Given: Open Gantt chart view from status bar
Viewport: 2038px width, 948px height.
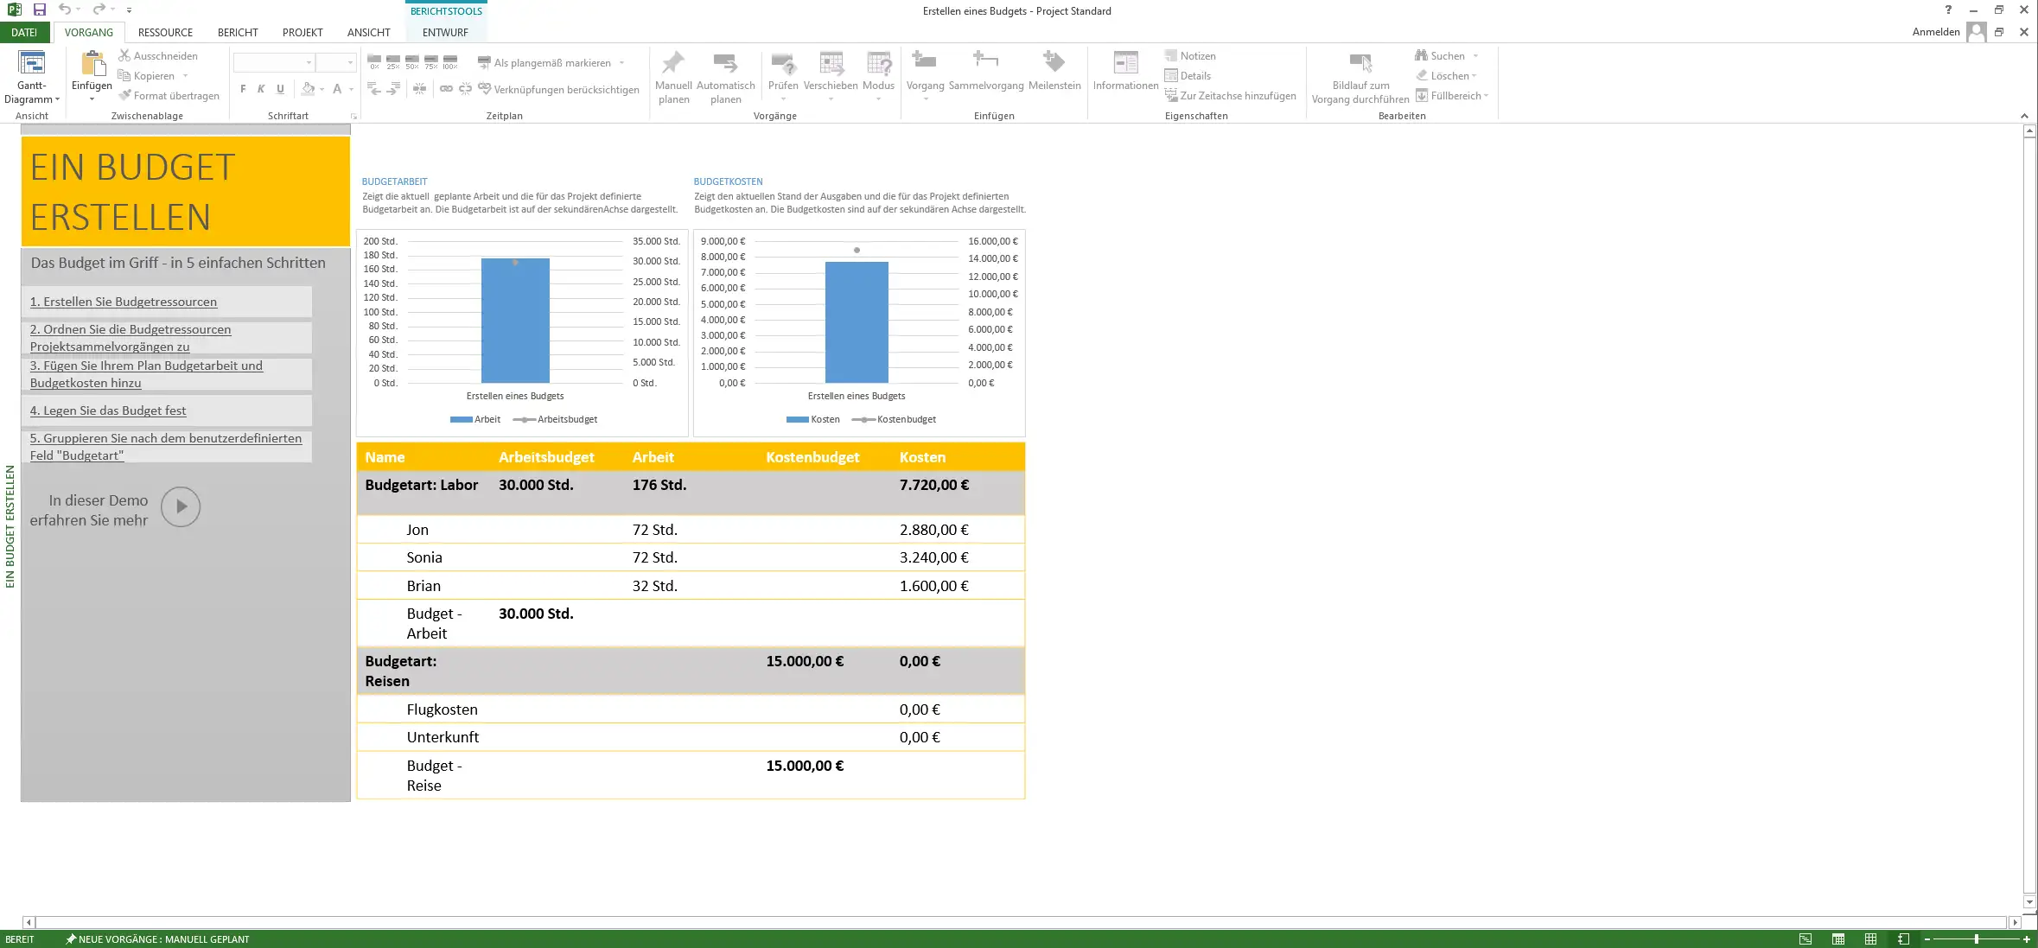Looking at the screenshot, I should (x=1806, y=938).
